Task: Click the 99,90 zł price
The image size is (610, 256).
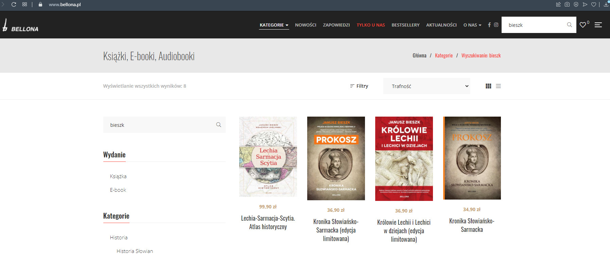Action: pyautogui.click(x=268, y=207)
